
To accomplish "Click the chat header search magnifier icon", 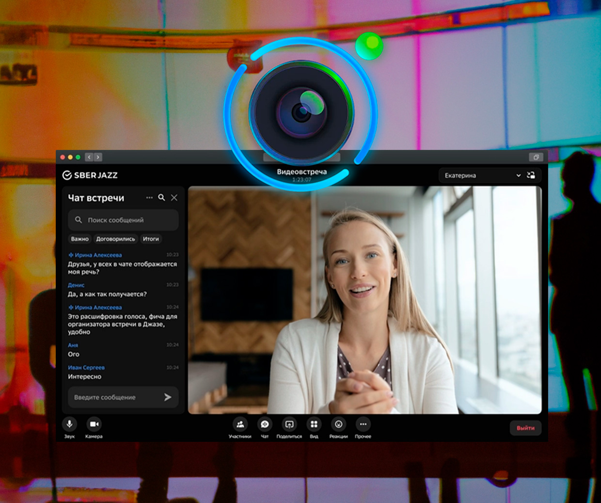I will [x=161, y=197].
